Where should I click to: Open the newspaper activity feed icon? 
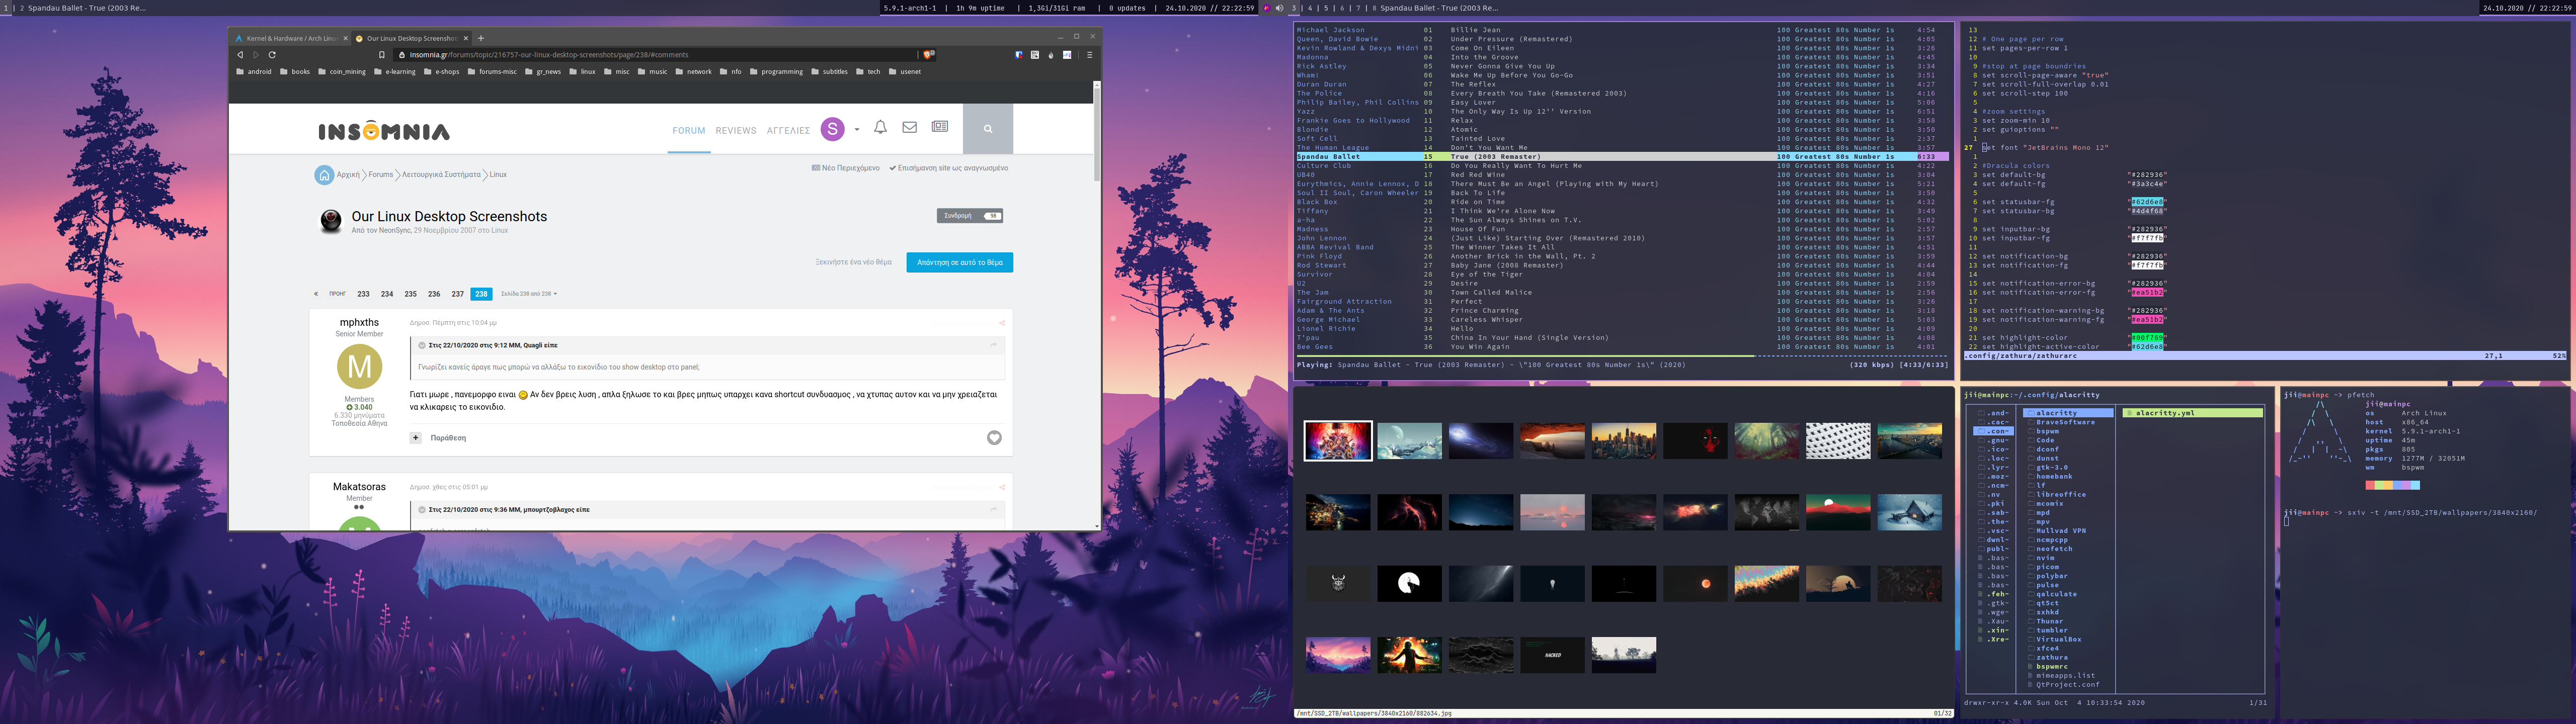(940, 127)
